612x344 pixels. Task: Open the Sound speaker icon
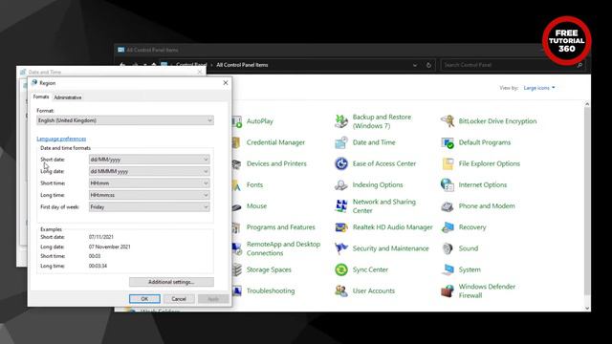tap(448, 248)
